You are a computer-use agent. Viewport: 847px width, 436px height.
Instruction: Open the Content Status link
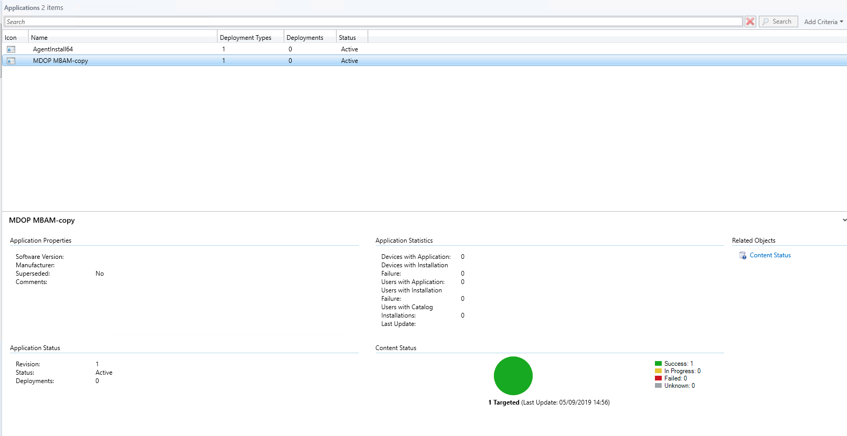click(770, 255)
